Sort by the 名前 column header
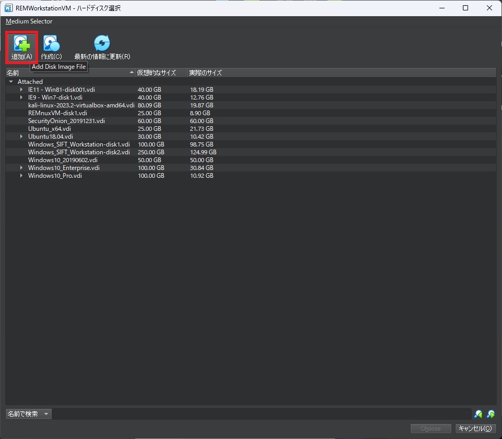502x439 pixels. (x=70, y=72)
